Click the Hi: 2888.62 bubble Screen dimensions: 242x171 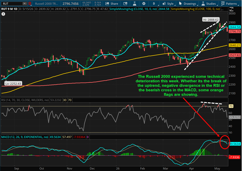[211, 20]
